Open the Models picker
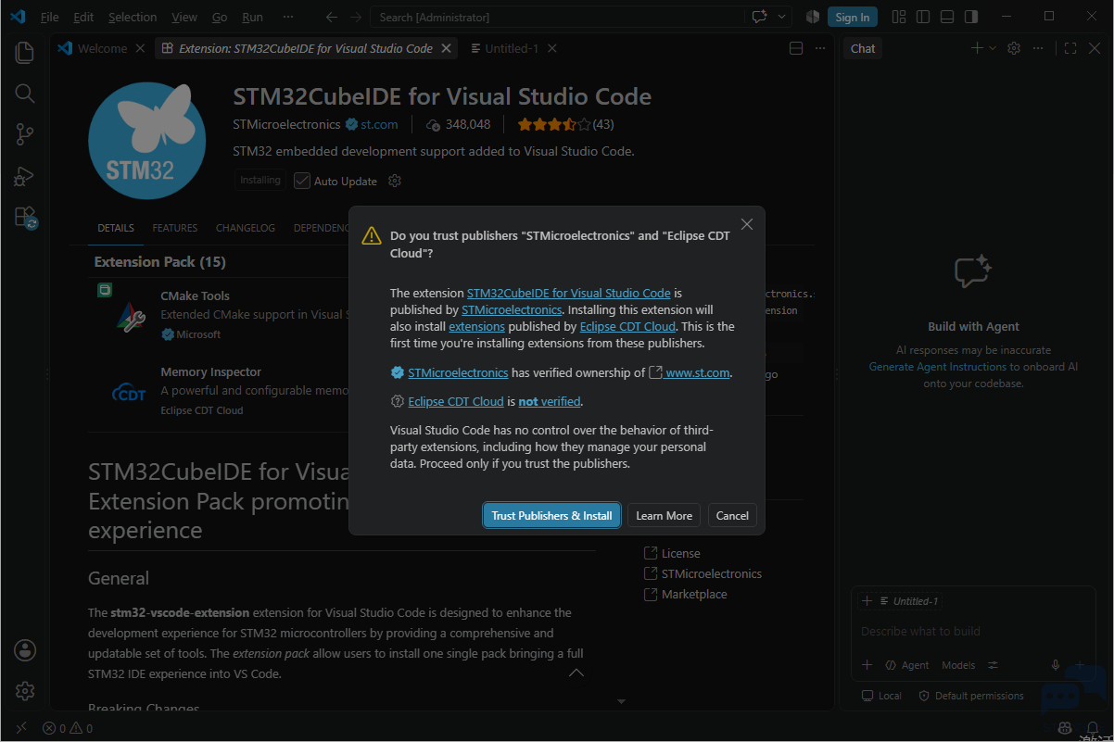The height and width of the screenshot is (742, 1114). click(958, 665)
